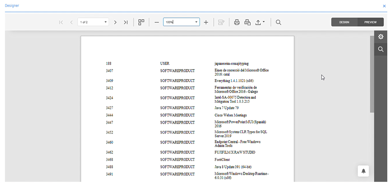Open the page number dropdown
The width and height of the screenshot is (389, 183).
pos(106,22)
